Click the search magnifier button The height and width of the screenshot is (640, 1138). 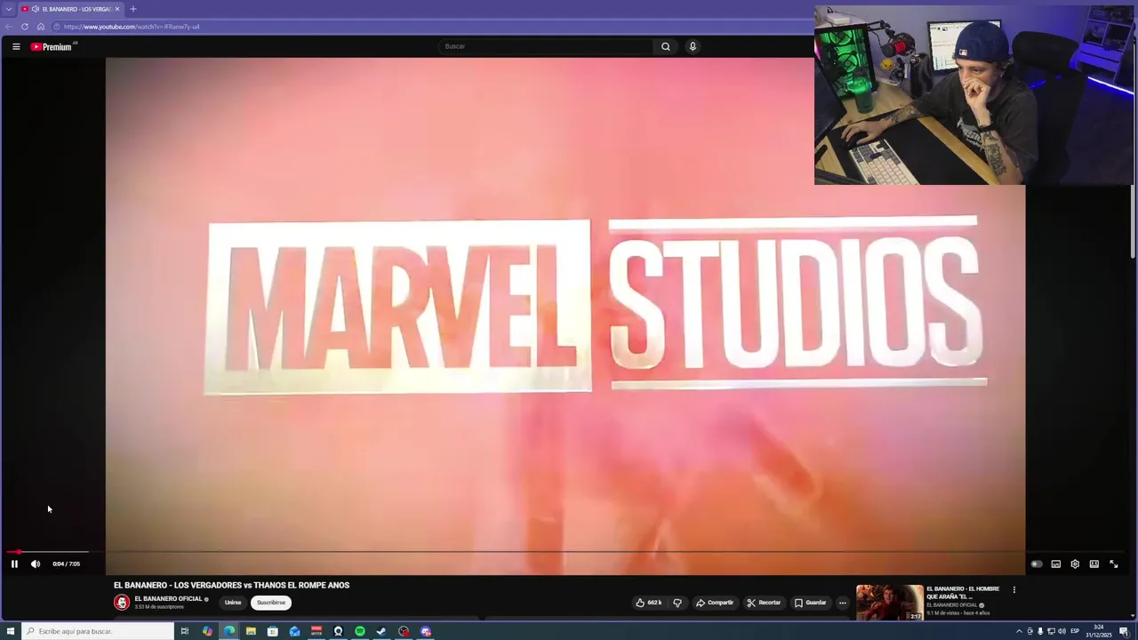coord(665,46)
